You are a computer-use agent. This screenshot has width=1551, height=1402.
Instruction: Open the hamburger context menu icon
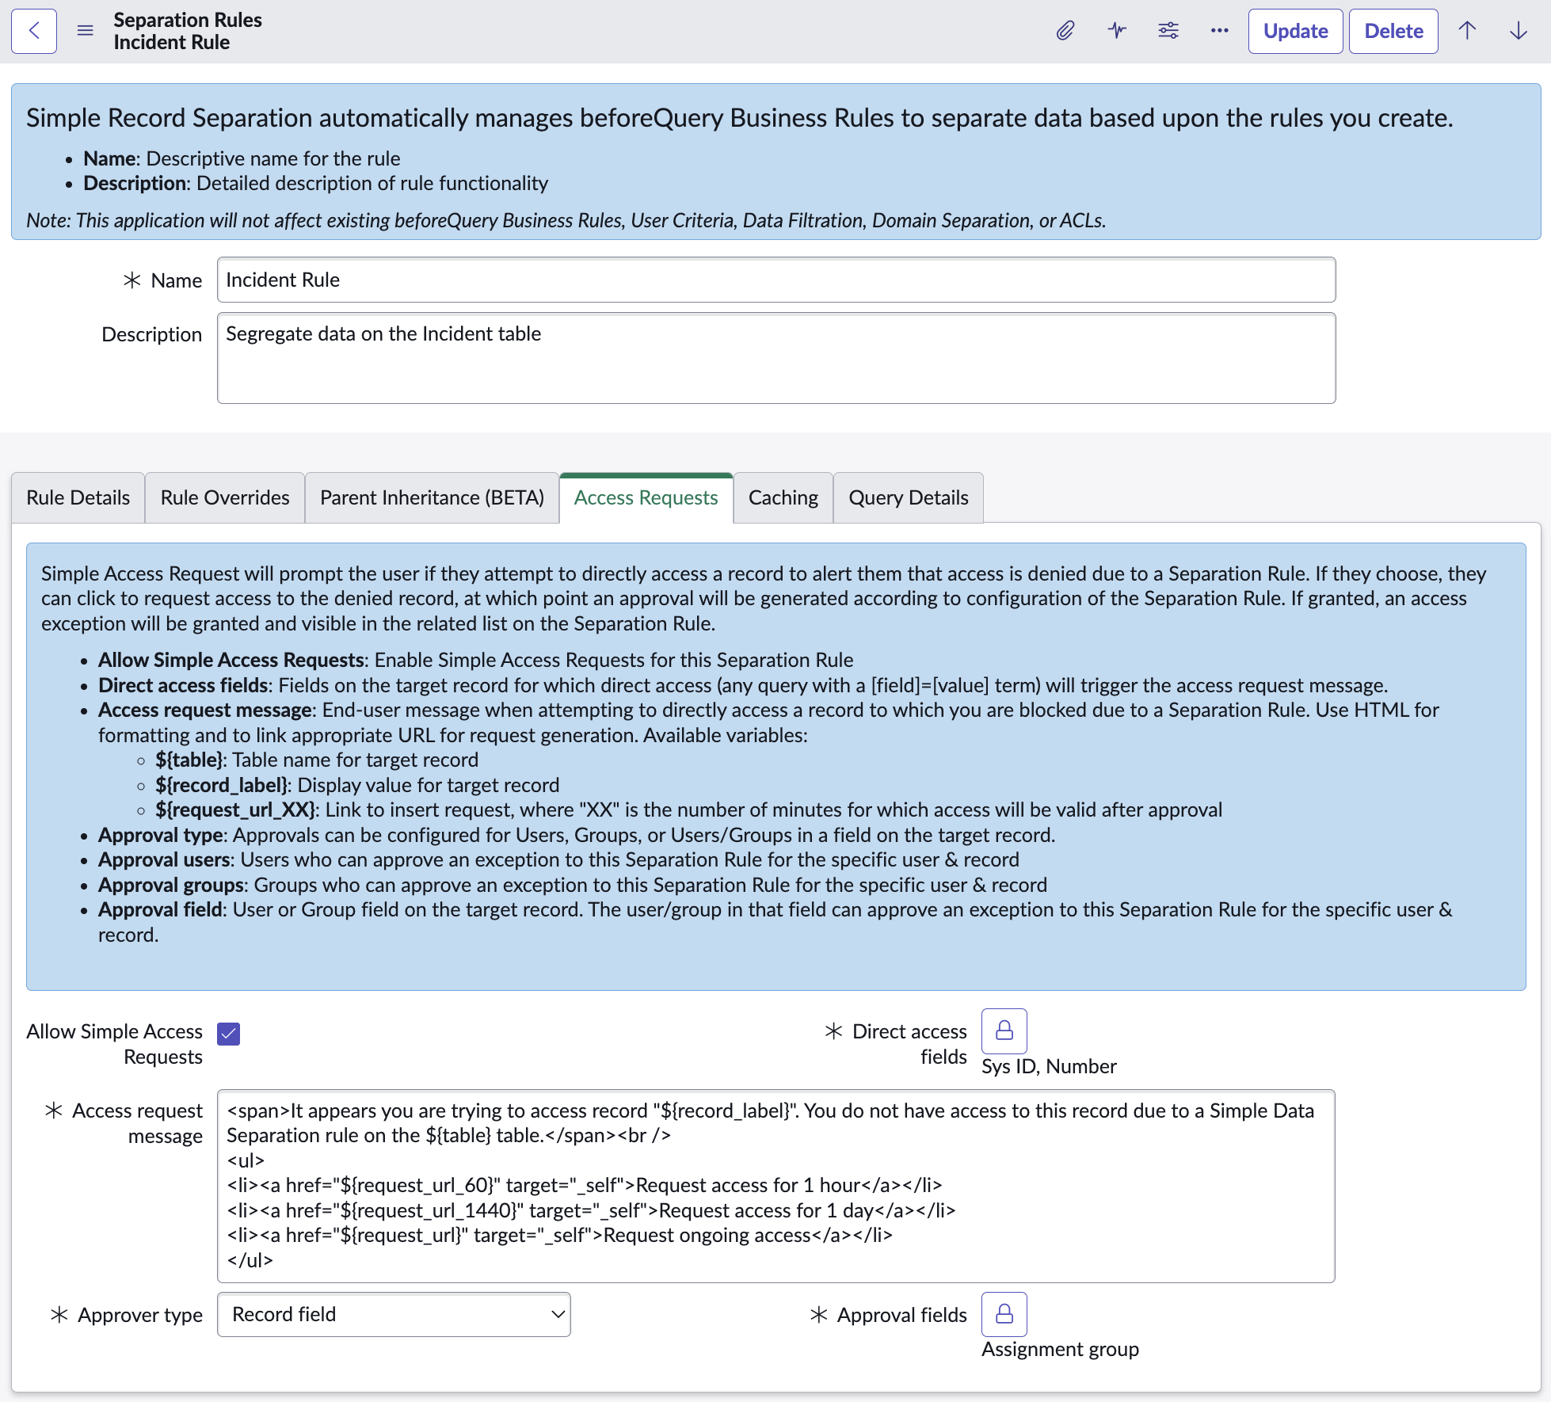coord(86,31)
